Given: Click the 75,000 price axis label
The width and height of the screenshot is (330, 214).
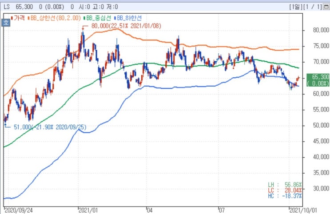Looking at the screenshot, I should tap(321, 46).
